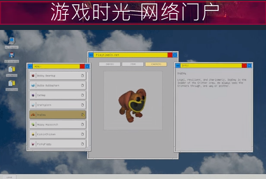
Task: Switch to the Items tab
Action: click(133, 64)
